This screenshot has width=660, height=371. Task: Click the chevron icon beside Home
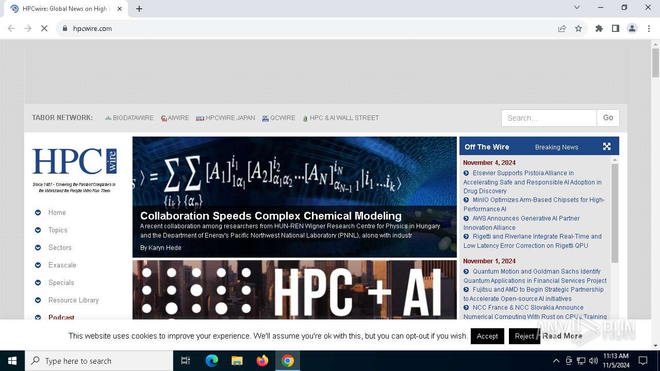[x=38, y=212]
